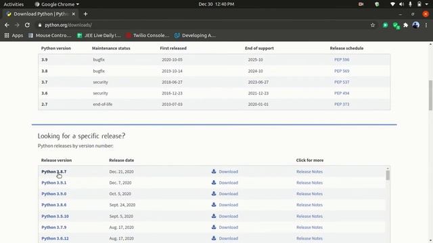Click the green play extension icon
The image size is (433, 243).
point(385,25)
